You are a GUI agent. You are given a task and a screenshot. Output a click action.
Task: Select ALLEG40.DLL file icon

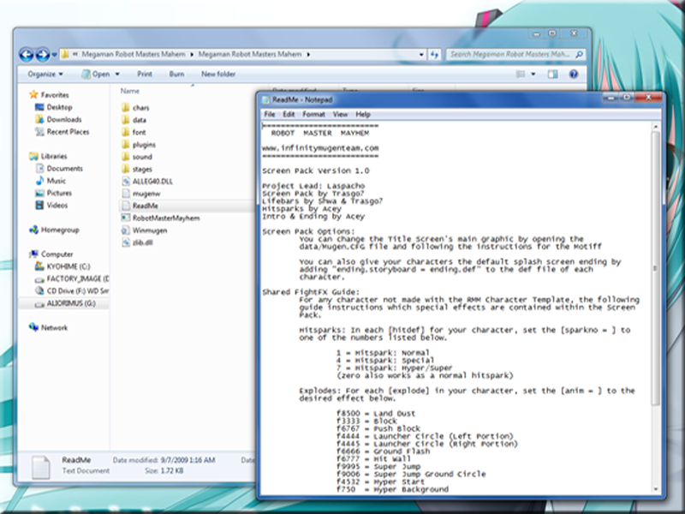126,181
